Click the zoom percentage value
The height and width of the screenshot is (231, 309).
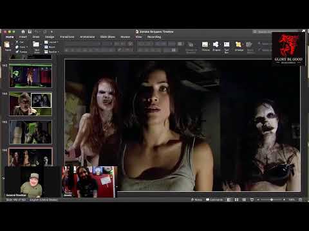click(292, 200)
